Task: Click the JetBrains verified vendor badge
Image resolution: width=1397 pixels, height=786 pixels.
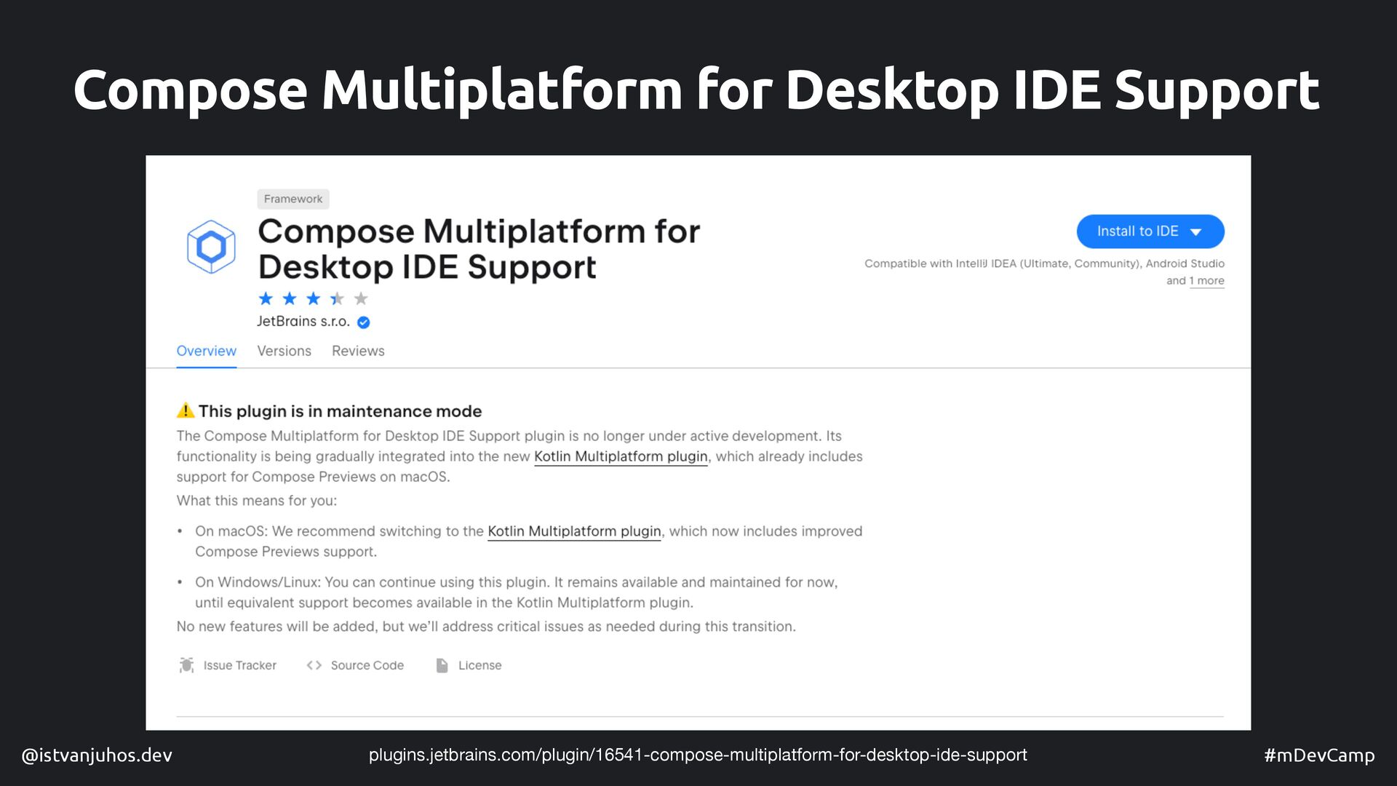Action: (x=364, y=322)
